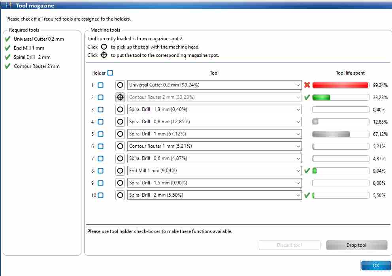Click green check beside Contour Router 2 mm row

(x=307, y=97)
